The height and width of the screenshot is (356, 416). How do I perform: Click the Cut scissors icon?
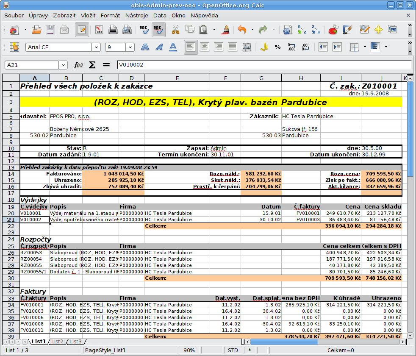coord(175,30)
